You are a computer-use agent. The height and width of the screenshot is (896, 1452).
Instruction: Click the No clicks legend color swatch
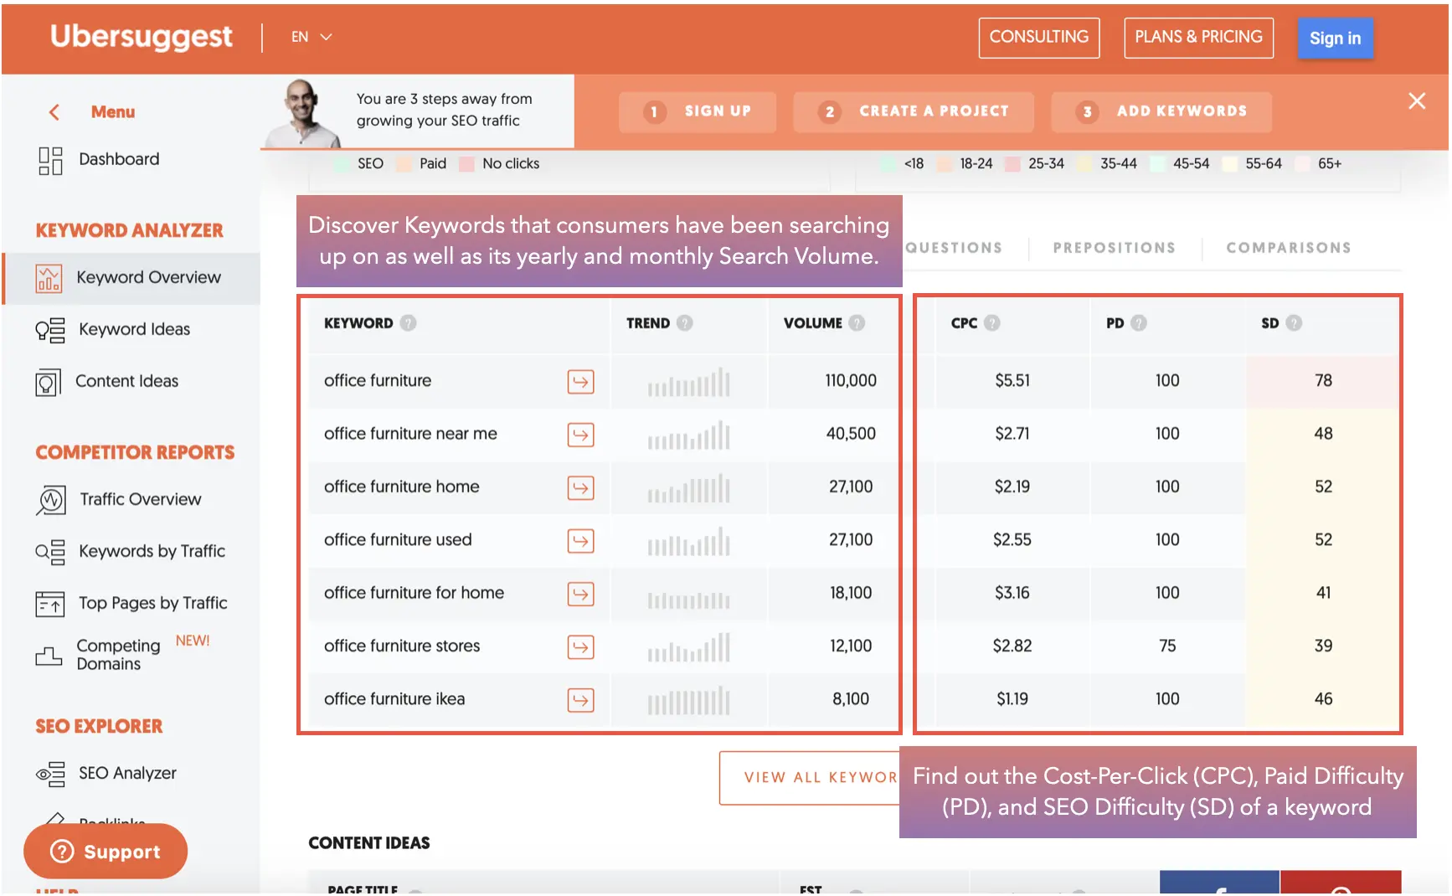click(466, 164)
